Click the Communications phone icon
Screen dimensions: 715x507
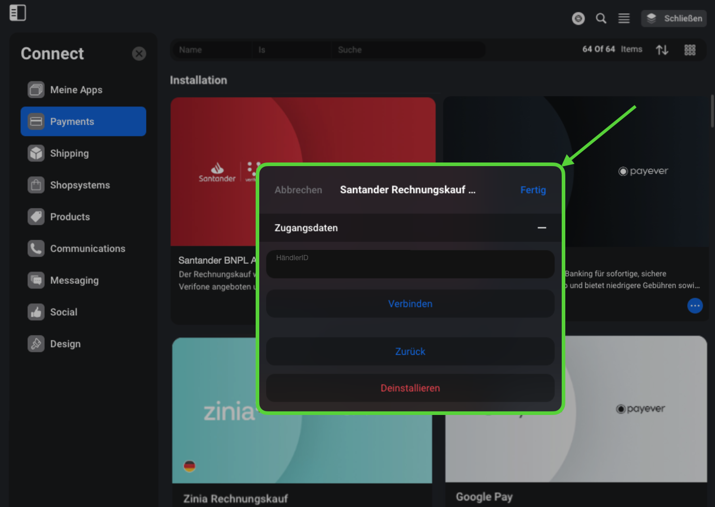36,248
